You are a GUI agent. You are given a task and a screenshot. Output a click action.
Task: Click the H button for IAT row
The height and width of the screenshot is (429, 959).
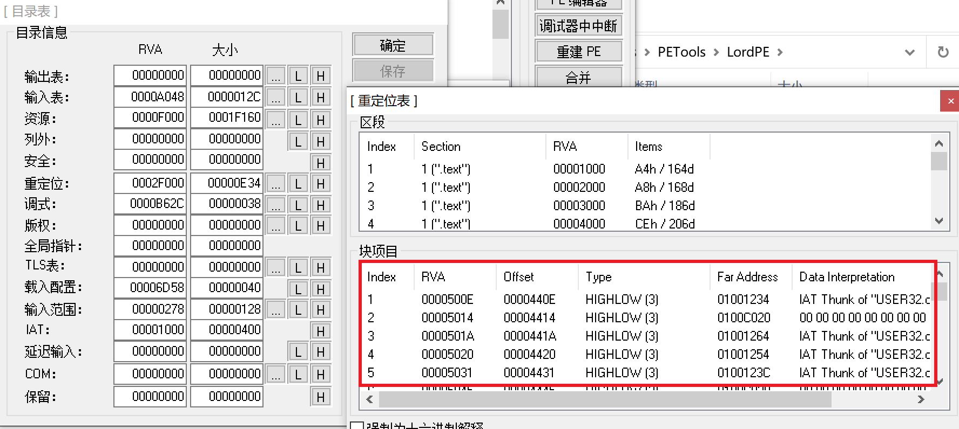pyautogui.click(x=321, y=331)
